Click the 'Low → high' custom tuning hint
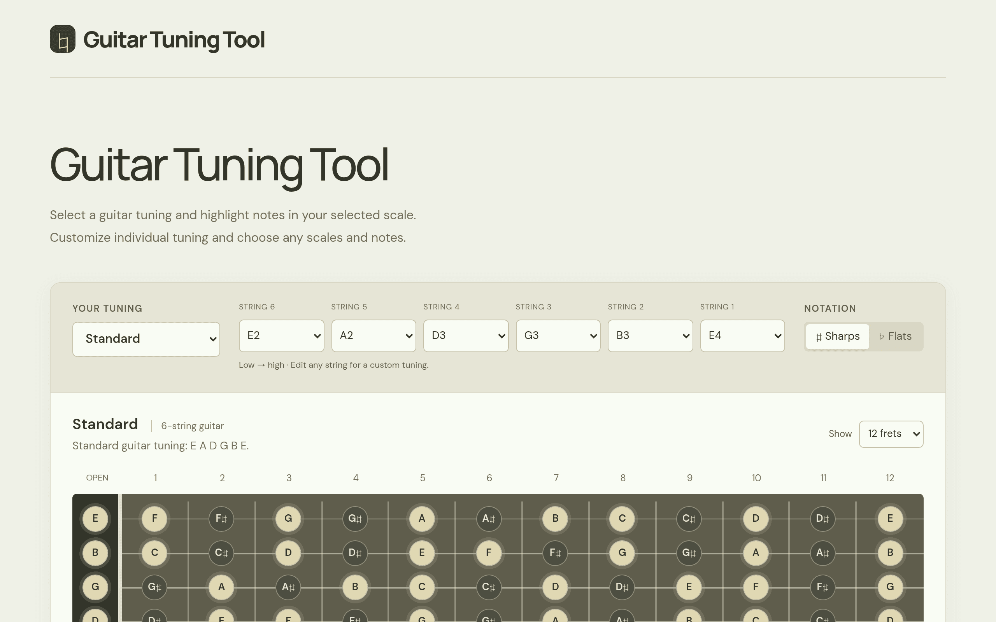The image size is (996, 622). [x=333, y=365]
